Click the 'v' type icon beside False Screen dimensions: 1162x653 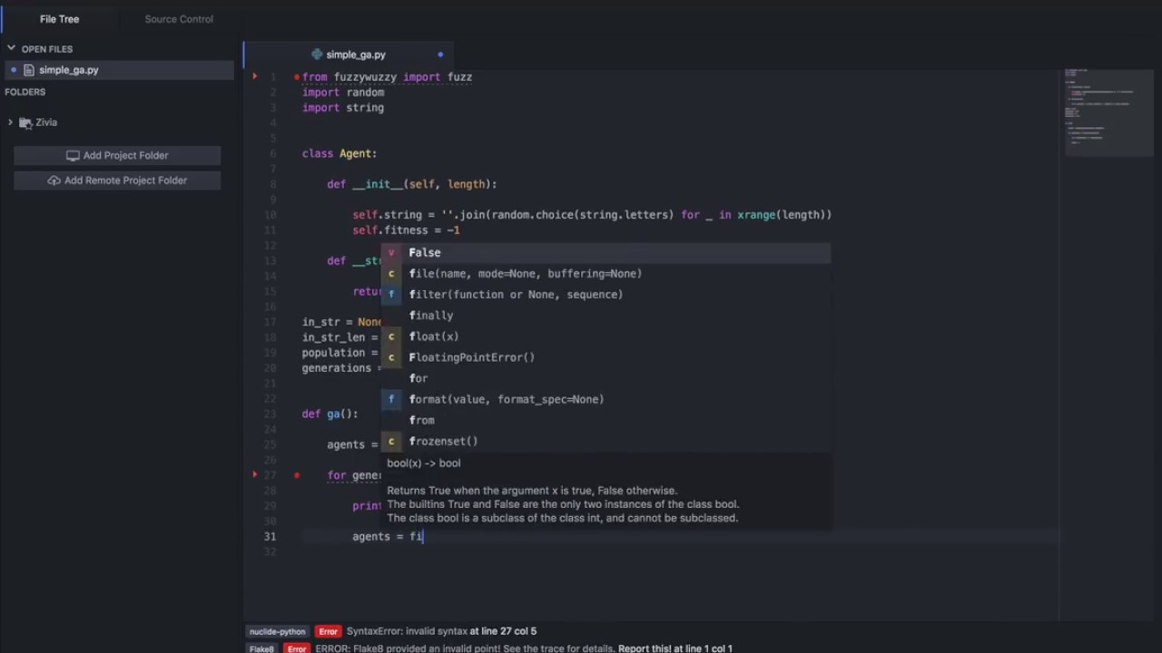tap(391, 253)
